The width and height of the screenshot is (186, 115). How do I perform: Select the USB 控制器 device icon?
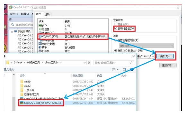point(40,44)
